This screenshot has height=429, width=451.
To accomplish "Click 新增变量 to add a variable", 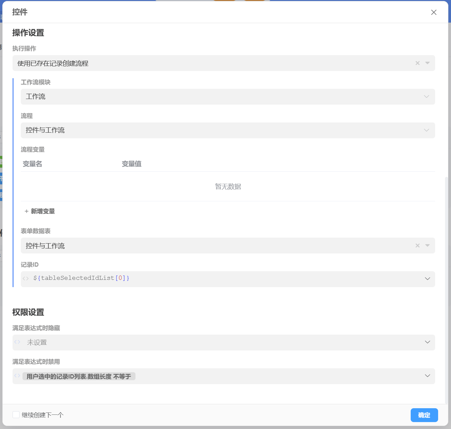I will [x=40, y=211].
